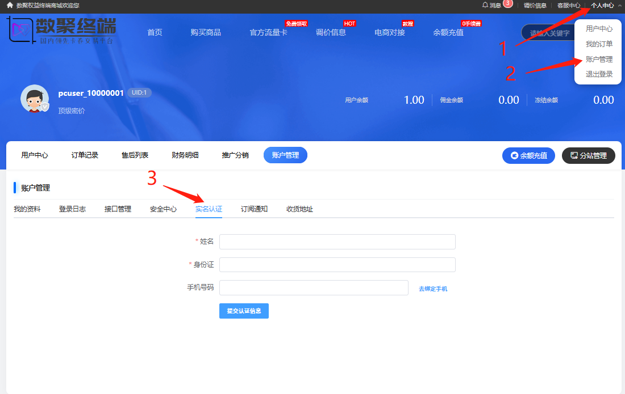Viewport: 625px width, 394px height.
Task: Open 分站管理 dark button
Action: click(x=588, y=155)
